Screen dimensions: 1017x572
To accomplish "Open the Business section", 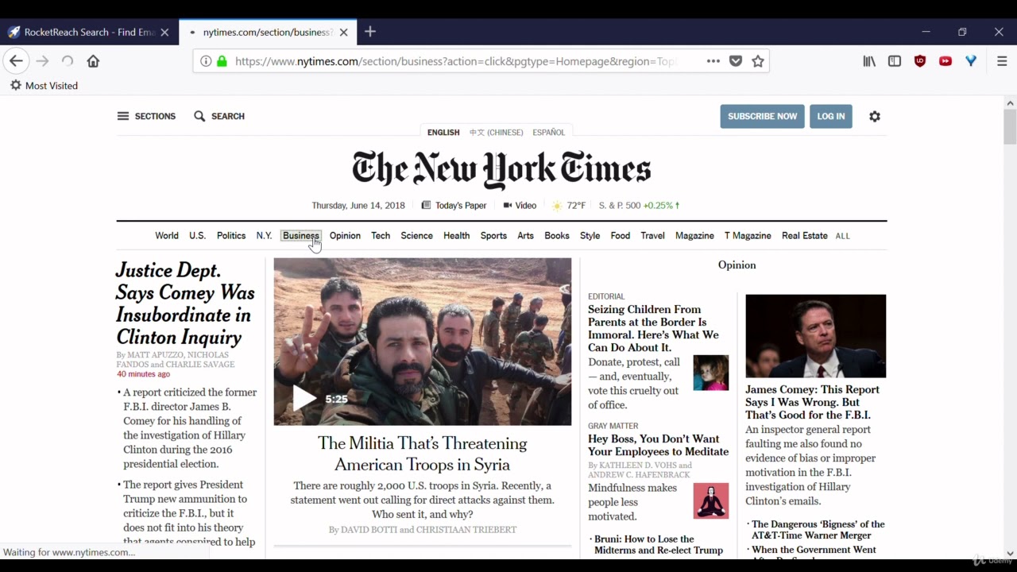I will [301, 235].
